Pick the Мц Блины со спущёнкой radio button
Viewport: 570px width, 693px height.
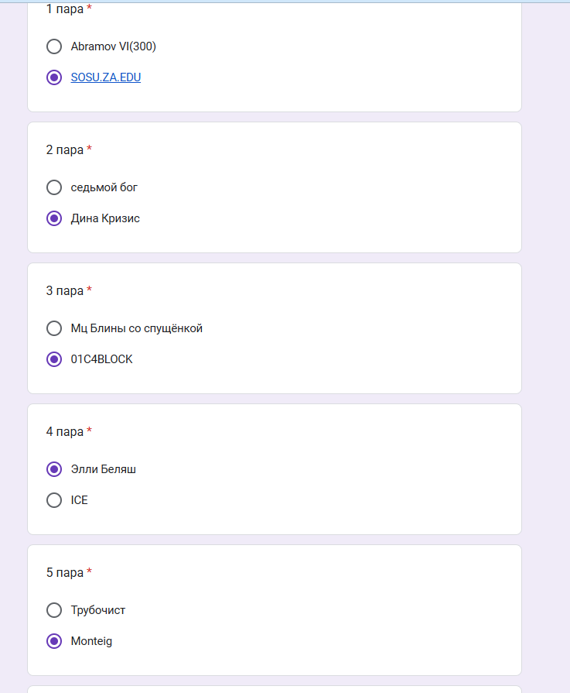click(54, 328)
